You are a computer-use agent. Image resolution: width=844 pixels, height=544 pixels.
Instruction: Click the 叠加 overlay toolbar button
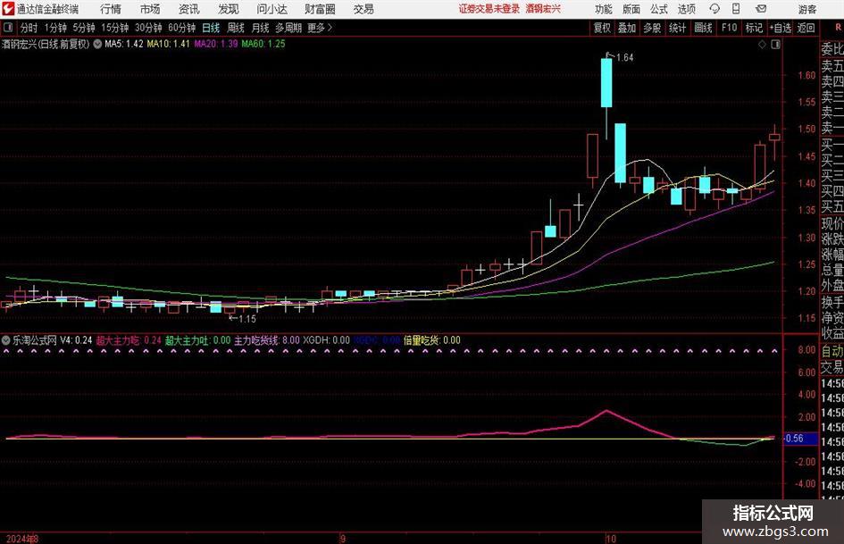tap(627, 28)
